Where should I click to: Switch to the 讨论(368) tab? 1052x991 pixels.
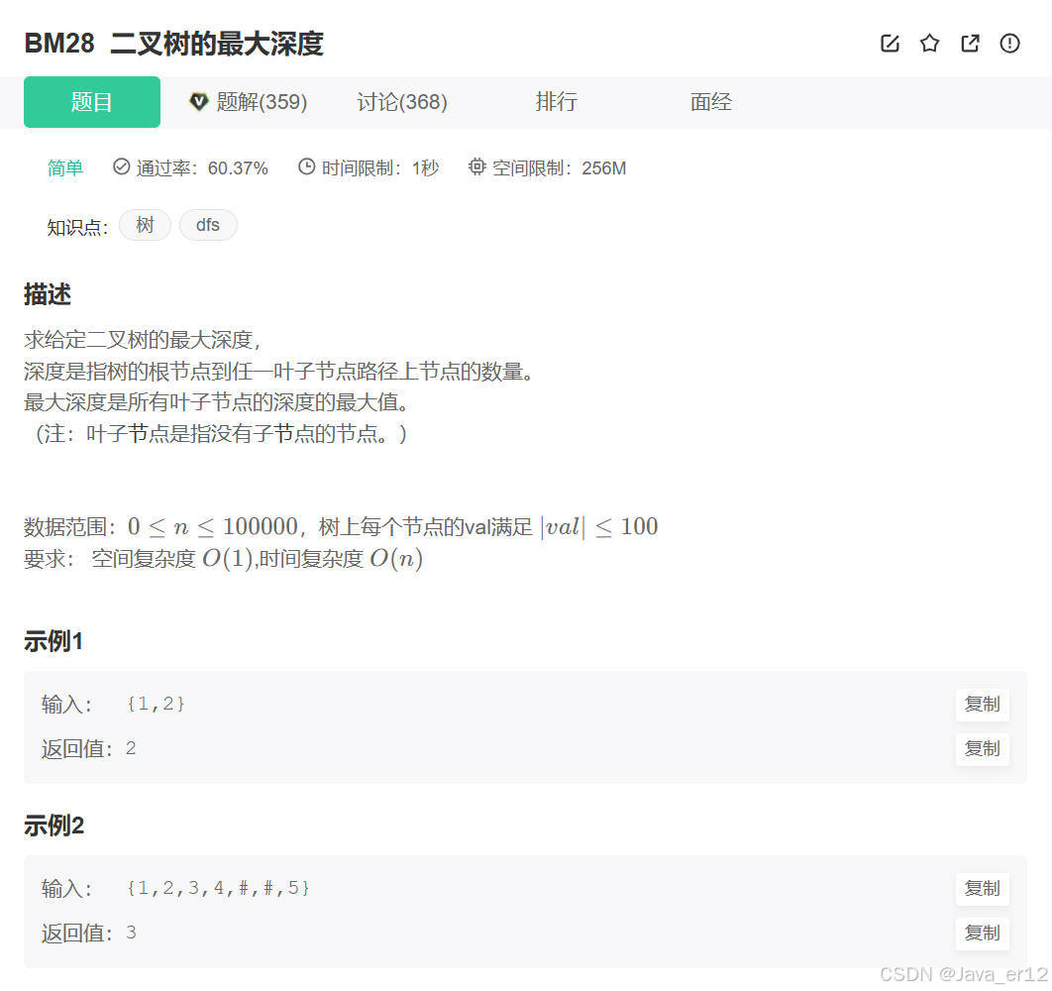[401, 101]
